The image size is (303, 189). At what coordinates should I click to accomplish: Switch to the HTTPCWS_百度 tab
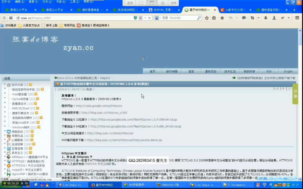coord(163,10)
